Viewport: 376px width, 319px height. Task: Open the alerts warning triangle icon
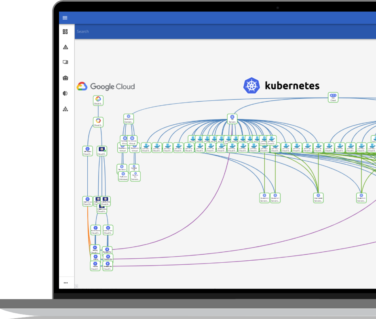[x=65, y=47]
